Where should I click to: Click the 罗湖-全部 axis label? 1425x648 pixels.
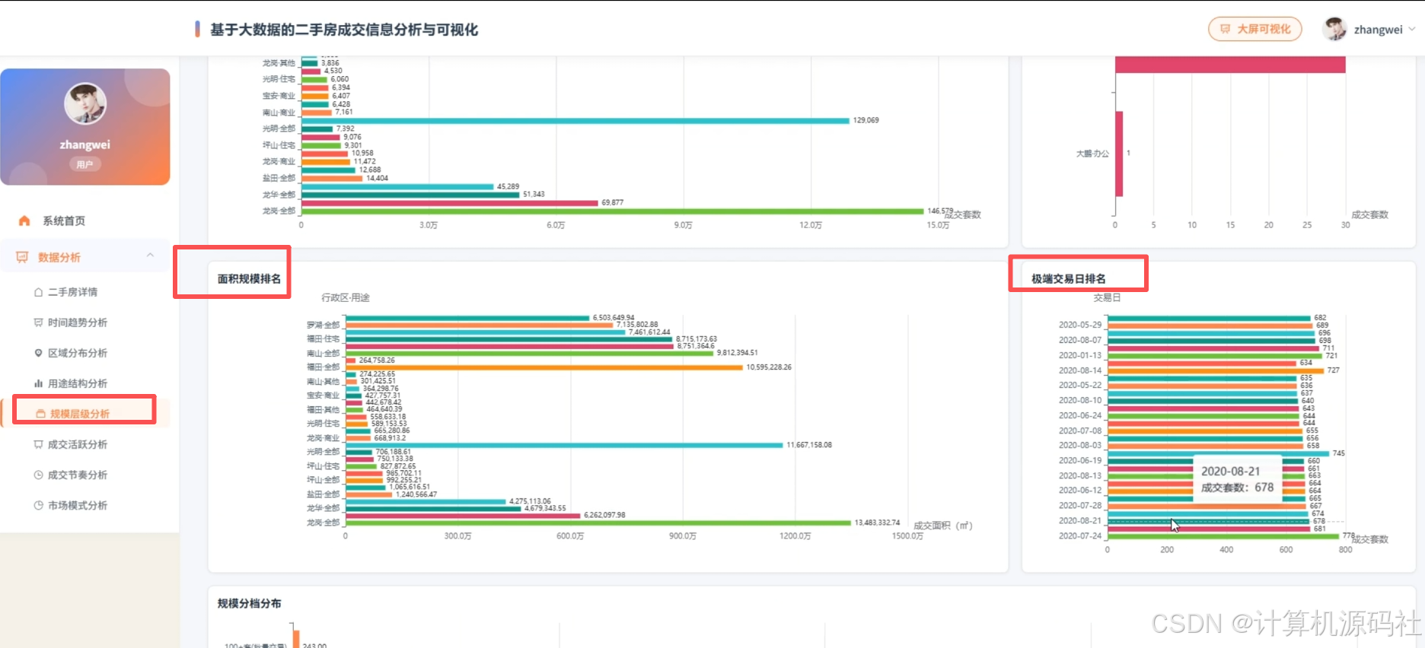[x=323, y=325]
